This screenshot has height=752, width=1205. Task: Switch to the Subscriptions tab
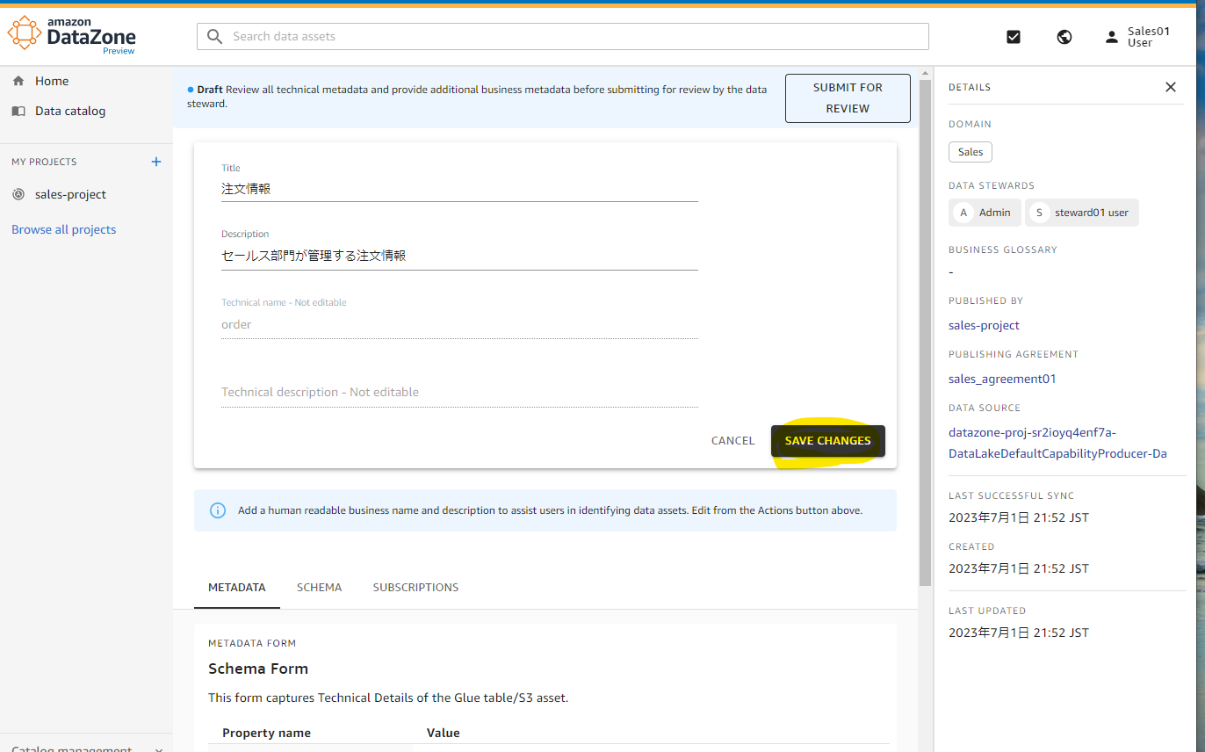(415, 587)
